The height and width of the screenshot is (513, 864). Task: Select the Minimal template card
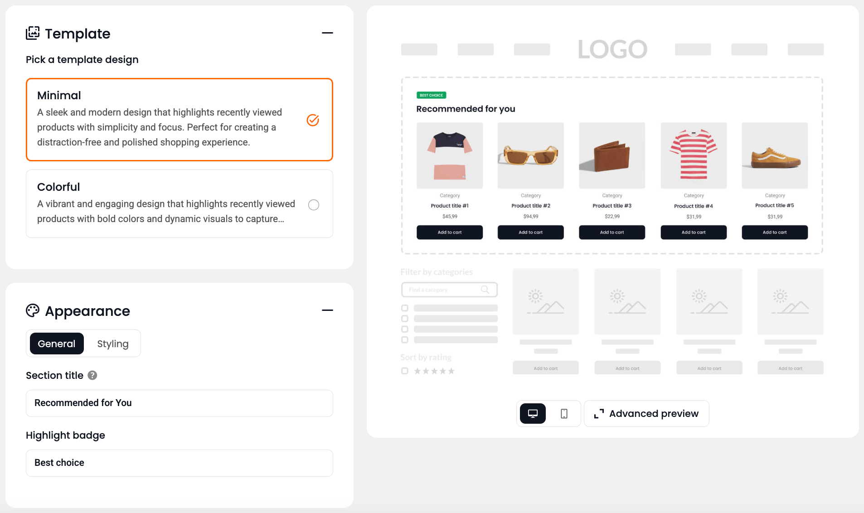point(180,120)
